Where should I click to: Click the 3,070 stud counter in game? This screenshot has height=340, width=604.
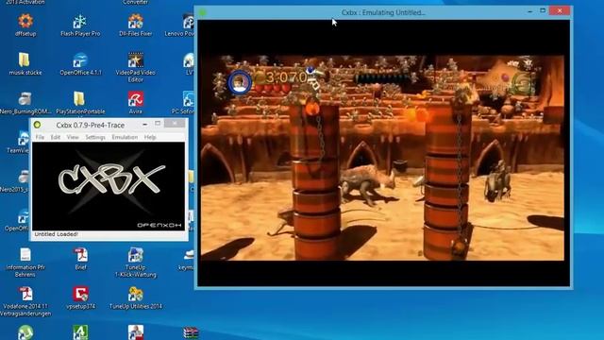(286, 77)
